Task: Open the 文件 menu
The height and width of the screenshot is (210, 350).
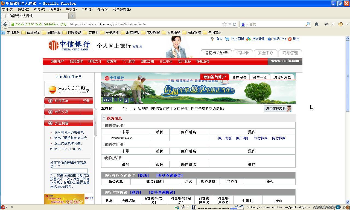Action: [7, 10]
